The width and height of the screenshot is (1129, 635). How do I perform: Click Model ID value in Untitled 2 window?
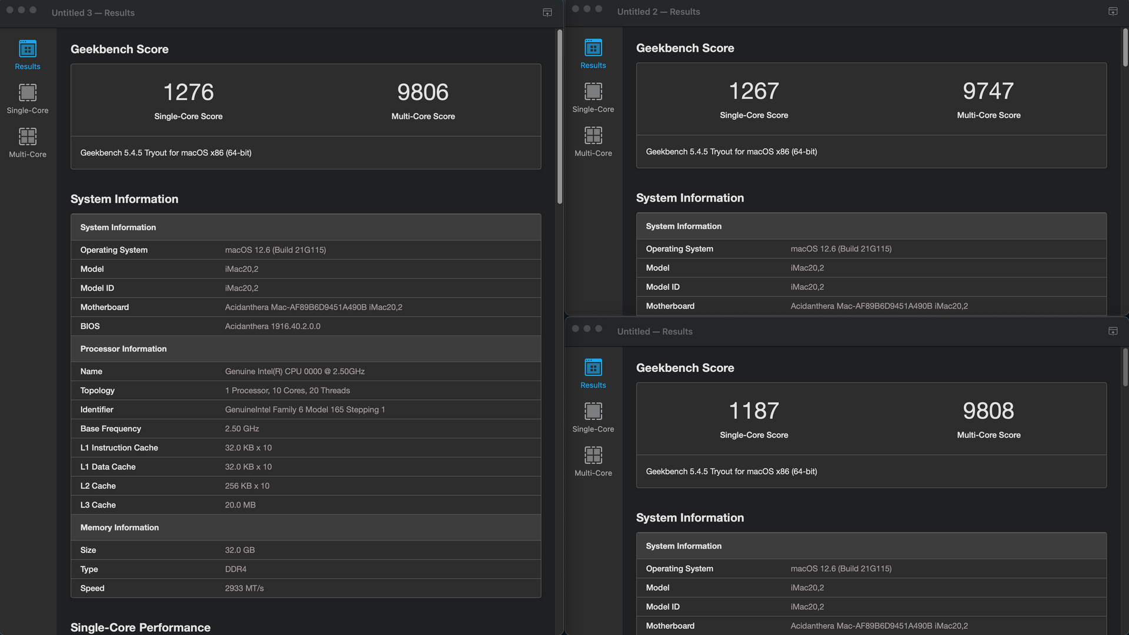pos(807,287)
